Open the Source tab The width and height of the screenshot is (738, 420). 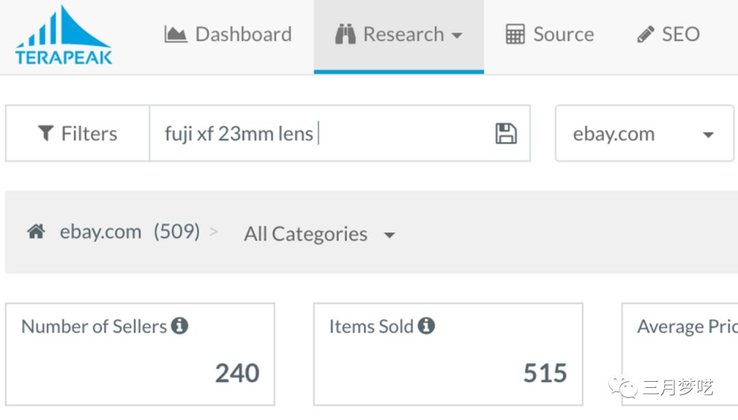coord(562,34)
